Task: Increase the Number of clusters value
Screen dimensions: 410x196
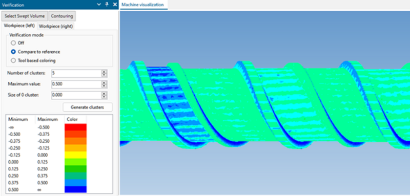Action: [x=105, y=72]
